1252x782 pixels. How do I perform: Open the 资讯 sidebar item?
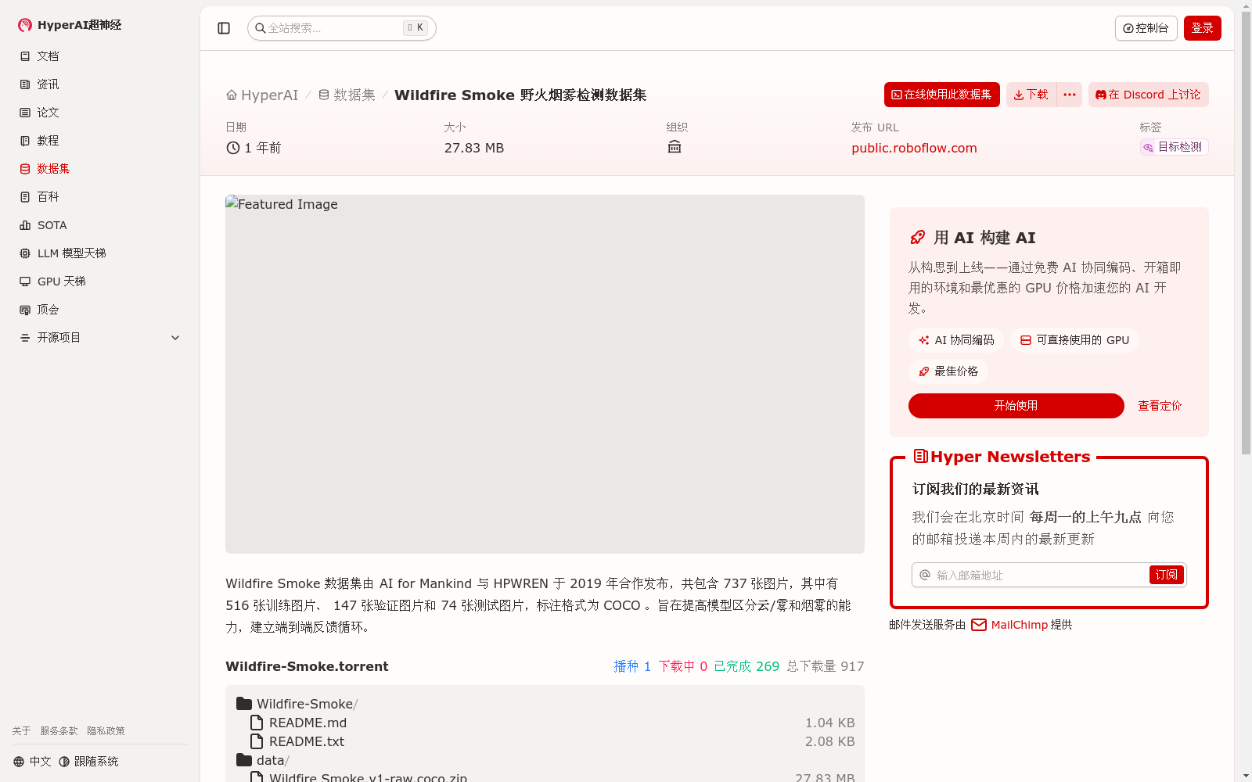coord(100,84)
